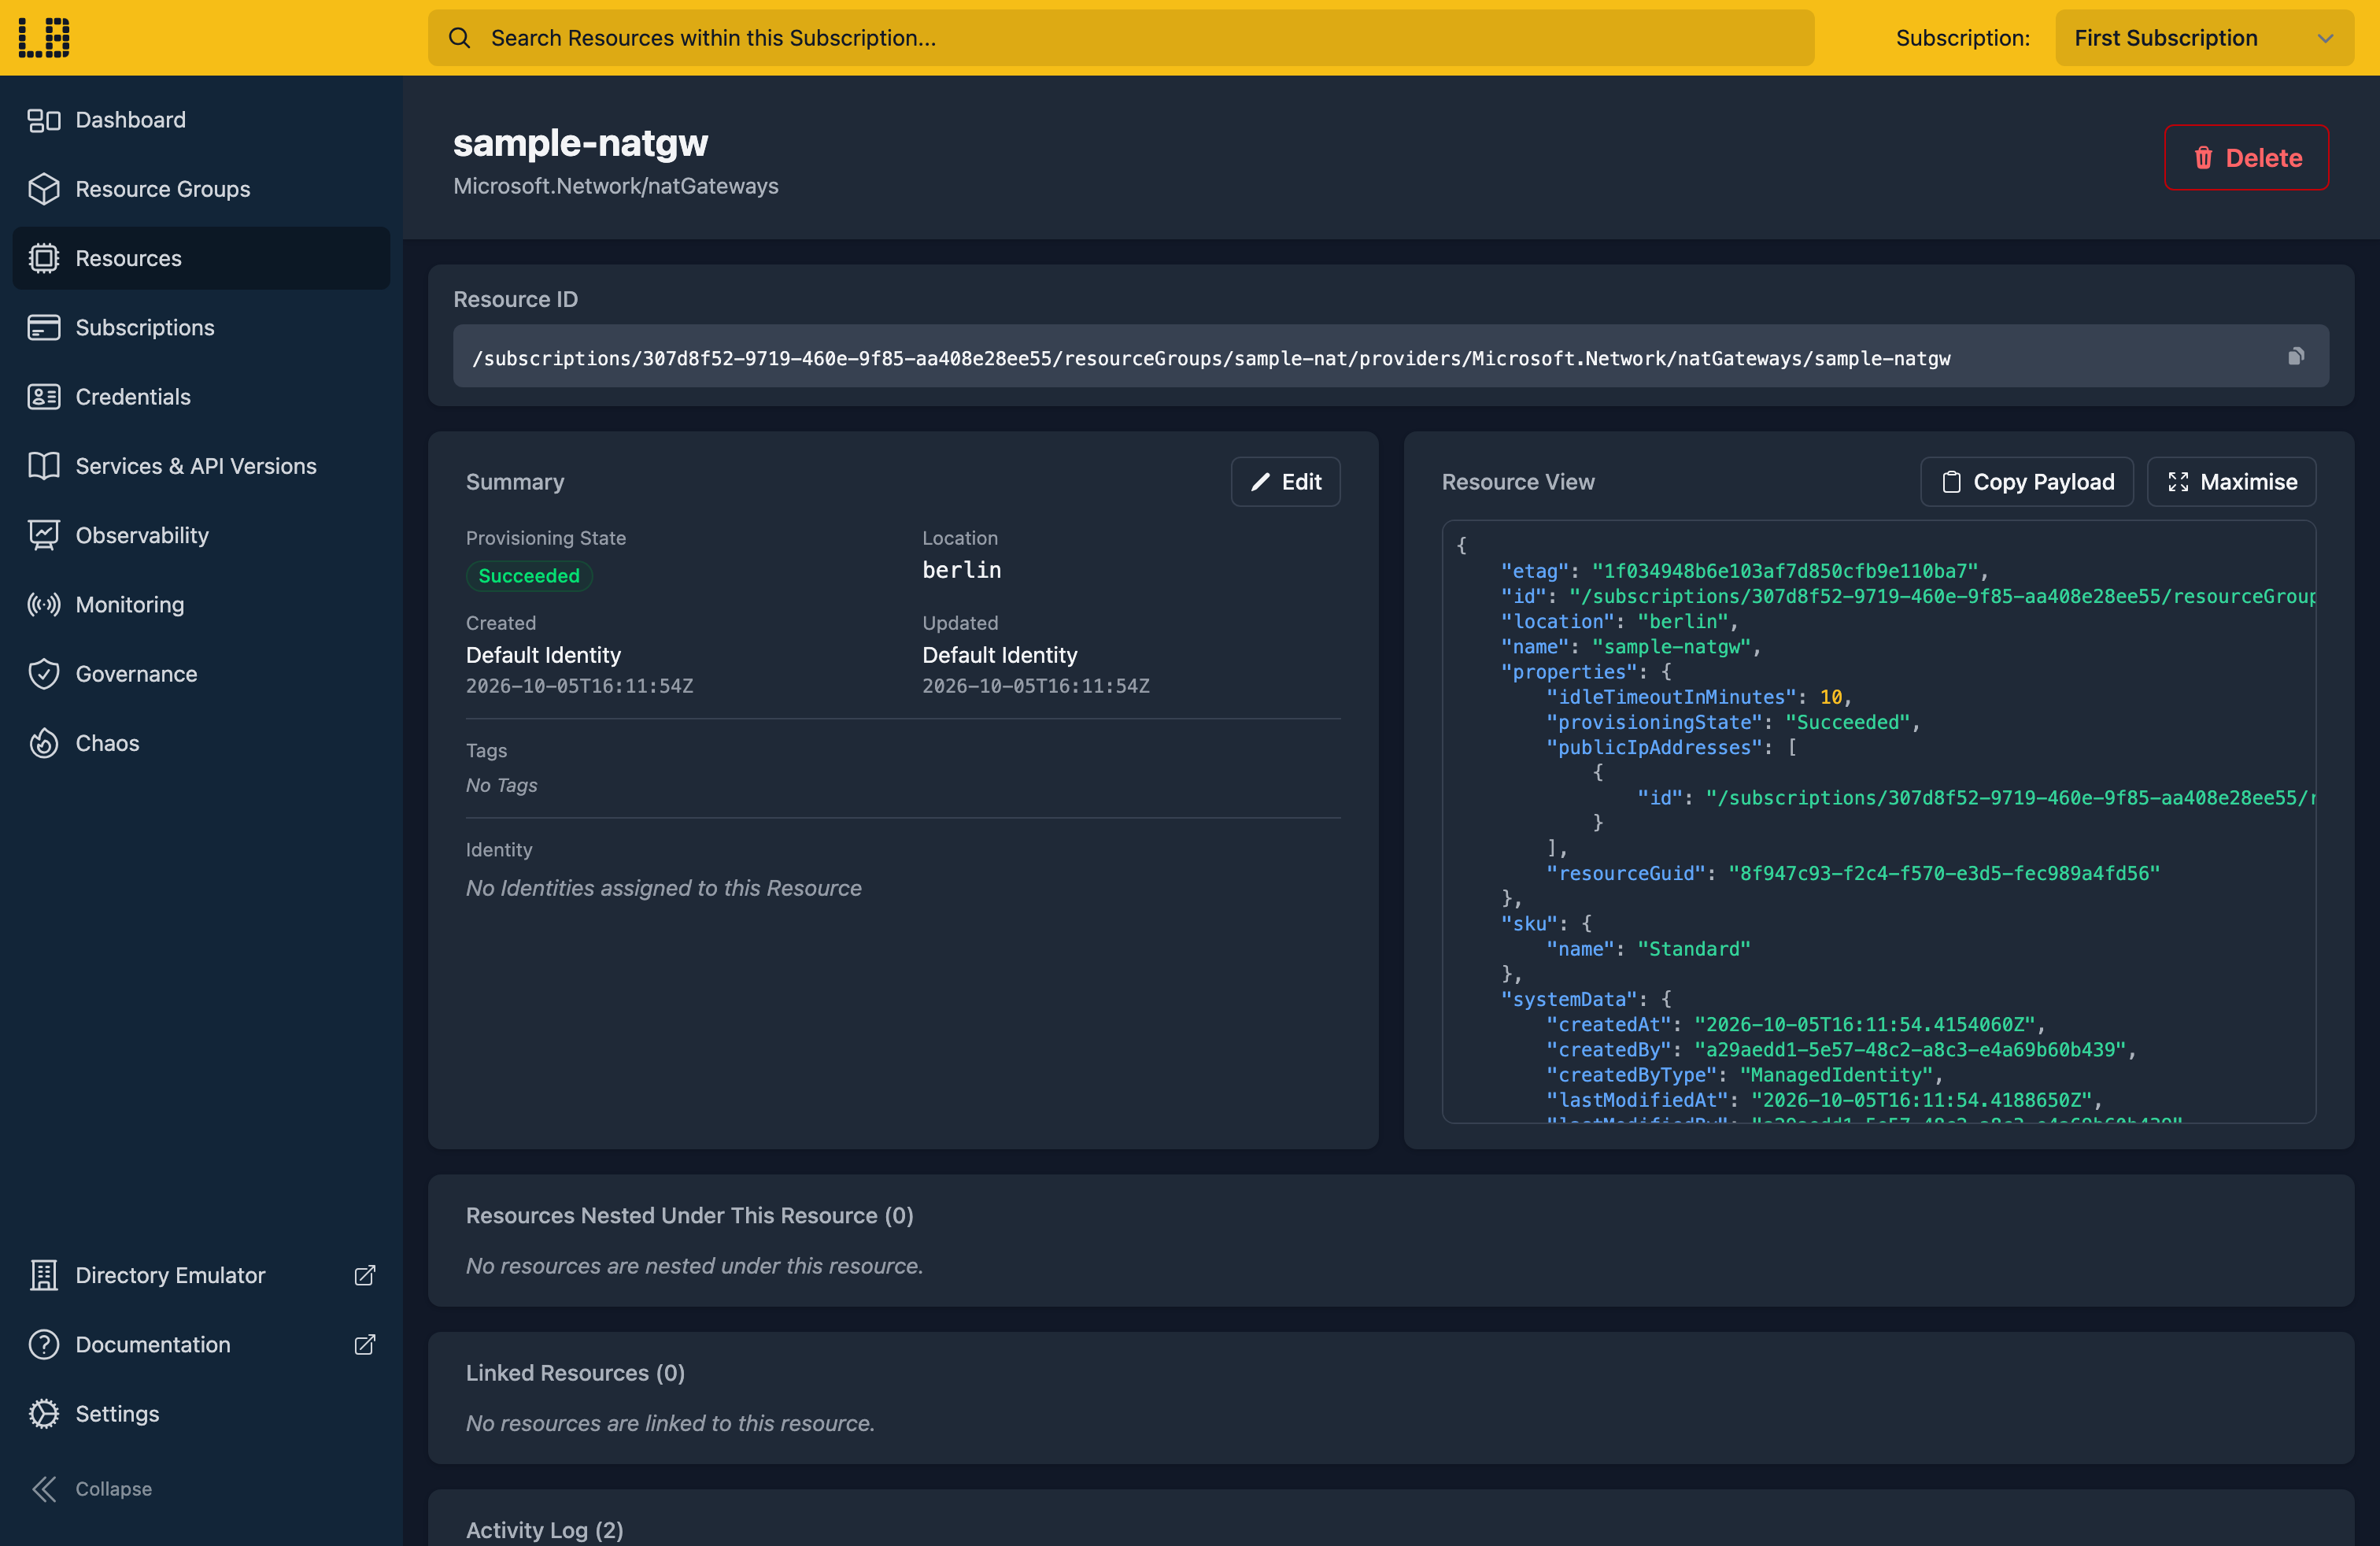2380x1546 pixels.
Task: Click the Resources chip icon
Action: 44,258
